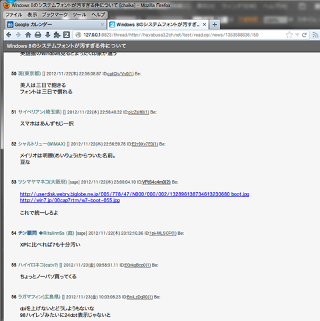Click the chaika 2 icon in toolbar
The height and width of the screenshot is (321, 320).
(67, 35)
